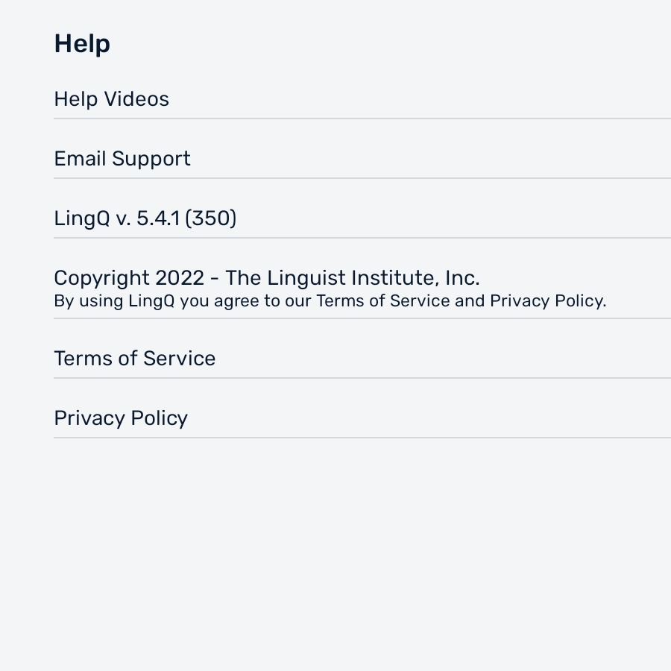Click the word 'Videos' in Help Videos
671x671 pixels.
(136, 99)
